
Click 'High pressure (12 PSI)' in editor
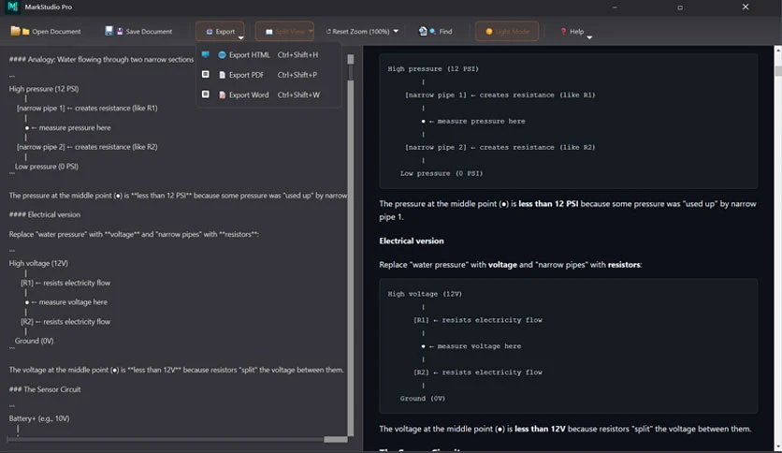pos(44,89)
